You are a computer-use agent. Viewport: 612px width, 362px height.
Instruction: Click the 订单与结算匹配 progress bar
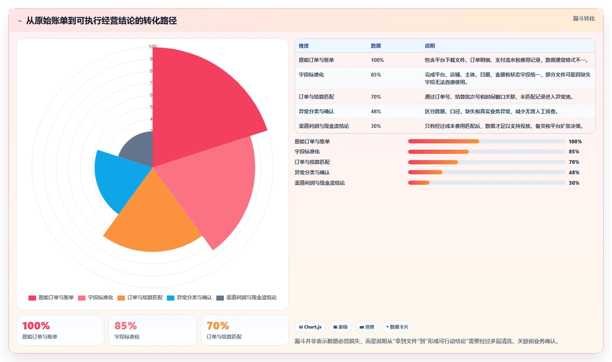[x=486, y=162]
